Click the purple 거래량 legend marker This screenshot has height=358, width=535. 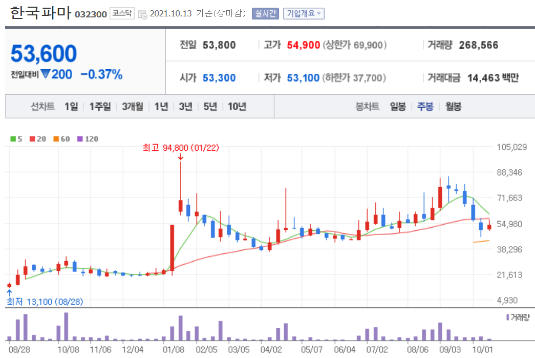click(x=508, y=317)
